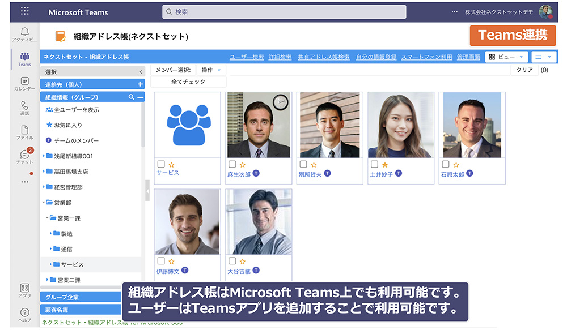Image resolution: width=567 pixels, height=330 pixels.
Task: Open the 自分の情報登録 link
Action: (376, 57)
